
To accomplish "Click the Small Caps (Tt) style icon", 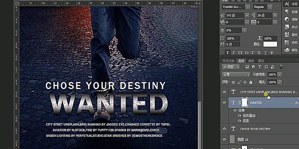I will click(247, 53).
